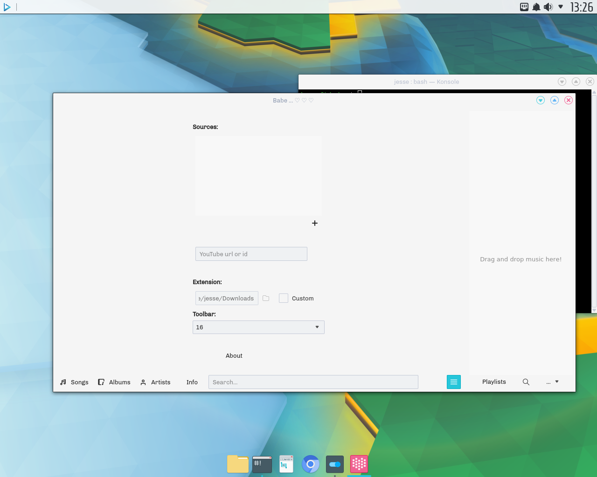Open the Playlists view
Viewport: 597px width, 477px height.
click(x=494, y=382)
